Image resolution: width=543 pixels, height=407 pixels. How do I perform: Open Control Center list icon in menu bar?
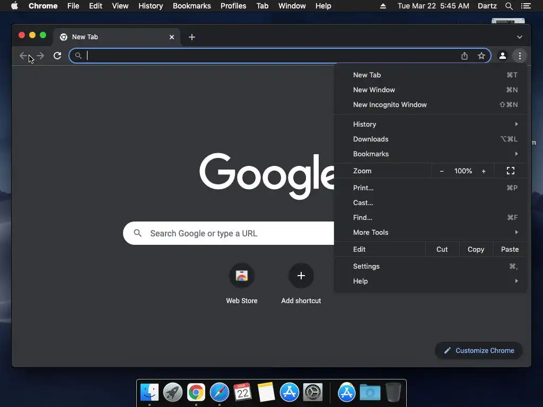(526, 6)
